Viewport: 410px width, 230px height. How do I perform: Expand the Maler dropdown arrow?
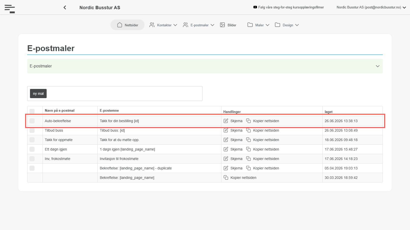(268, 25)
